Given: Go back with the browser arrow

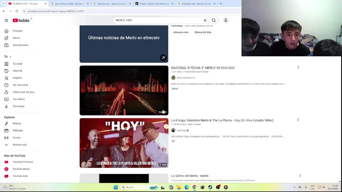Looking at the screenshot, I should 4,11.
